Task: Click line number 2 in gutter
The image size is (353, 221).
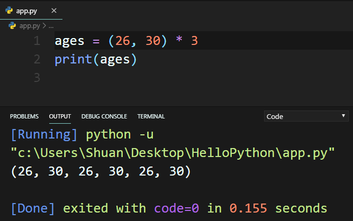Action: coord(37,59)
